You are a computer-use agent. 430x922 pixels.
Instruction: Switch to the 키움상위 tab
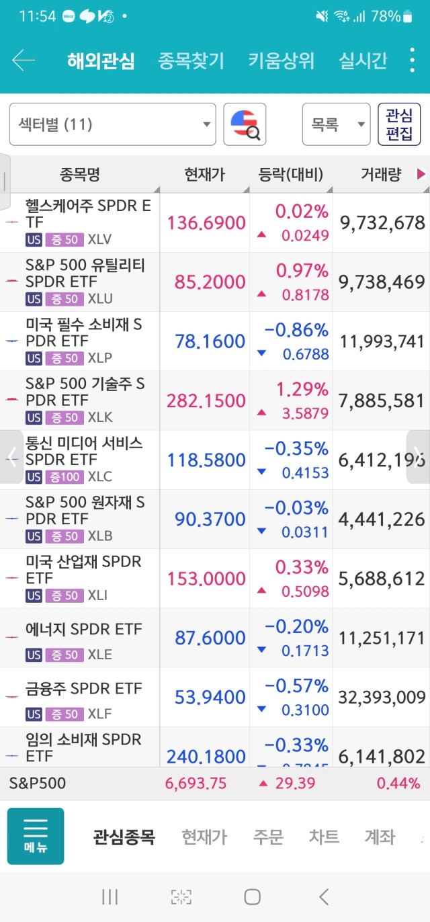[x=281, y=61]
